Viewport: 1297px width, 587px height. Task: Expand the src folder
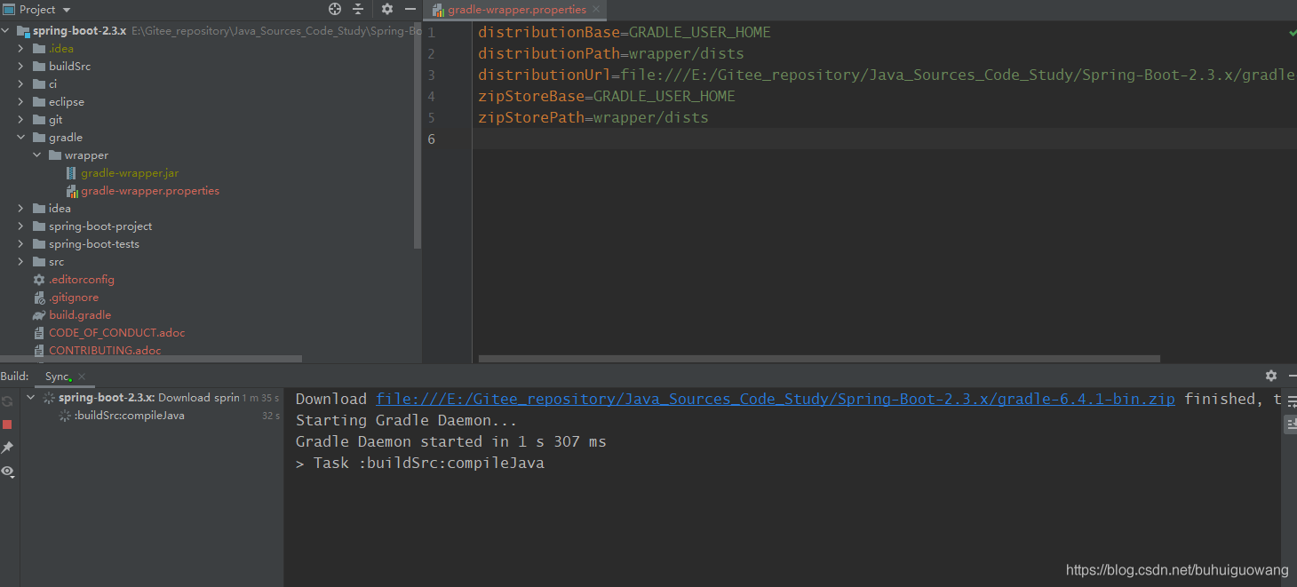point(21,262)
